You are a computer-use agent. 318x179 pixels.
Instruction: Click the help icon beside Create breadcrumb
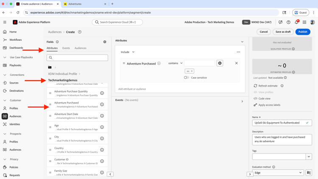80,32
